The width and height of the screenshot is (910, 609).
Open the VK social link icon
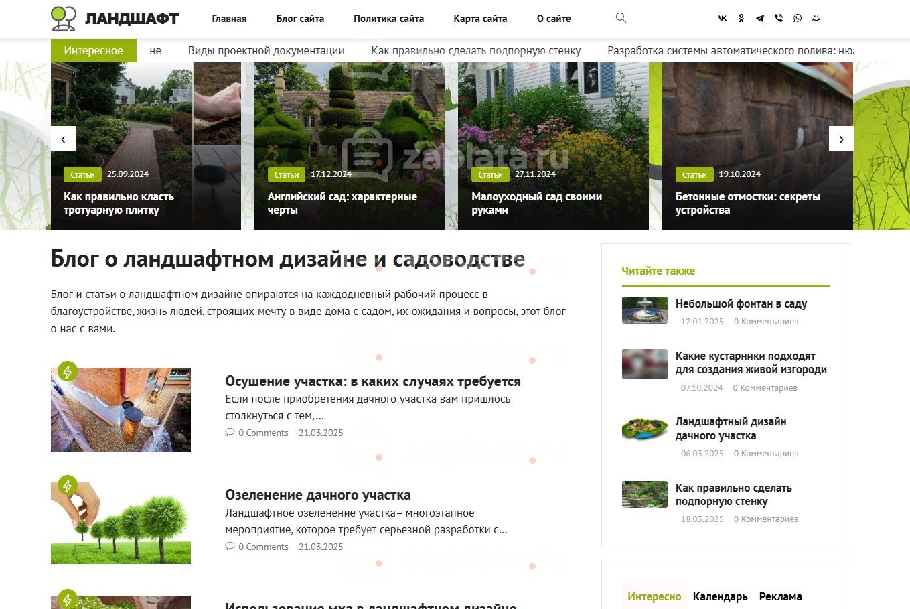click(723, 19)
